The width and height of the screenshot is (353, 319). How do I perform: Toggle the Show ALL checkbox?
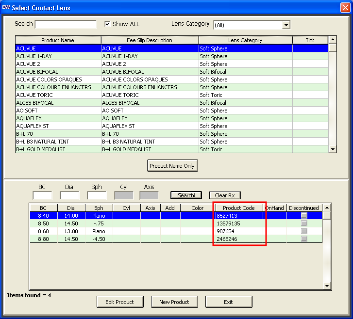[107, 24]
